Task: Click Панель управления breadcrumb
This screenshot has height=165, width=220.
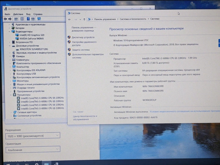Action: point(105,19)
